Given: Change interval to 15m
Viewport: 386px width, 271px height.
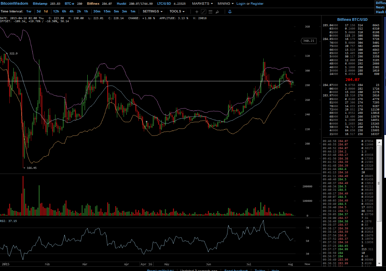Looking at the screenshot, I should click(107, 11).
